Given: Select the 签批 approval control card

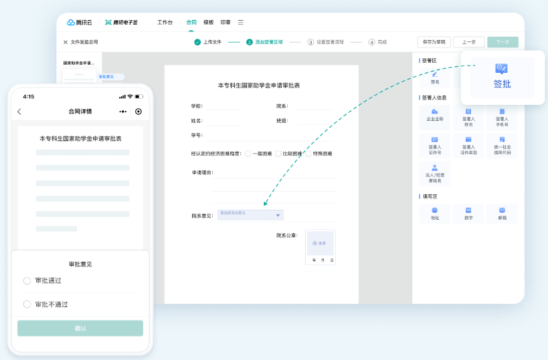Looking at the screenshot, I should pos(503,77).
